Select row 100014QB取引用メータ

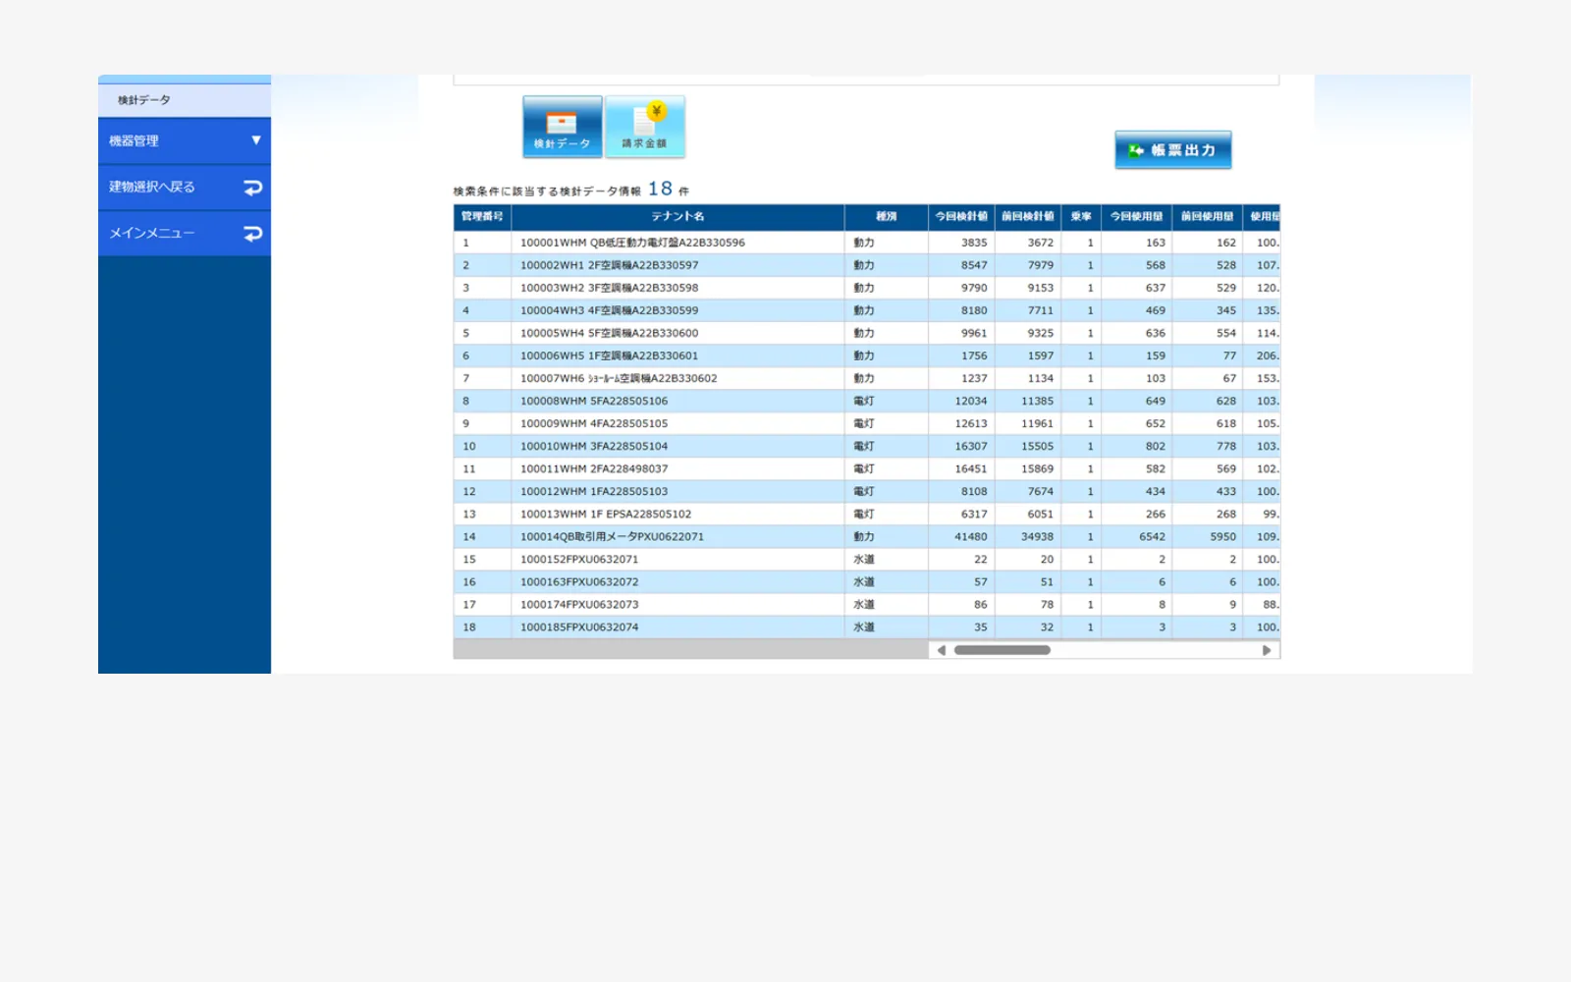point(612,537)
